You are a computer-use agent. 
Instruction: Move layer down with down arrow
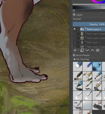[x=87, y=50]
